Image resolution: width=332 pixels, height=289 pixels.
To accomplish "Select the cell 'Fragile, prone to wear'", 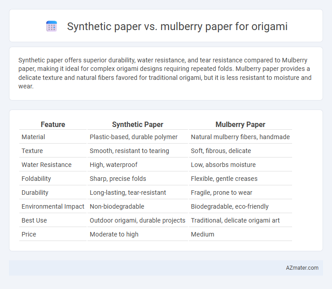I will tap(222, 193).
